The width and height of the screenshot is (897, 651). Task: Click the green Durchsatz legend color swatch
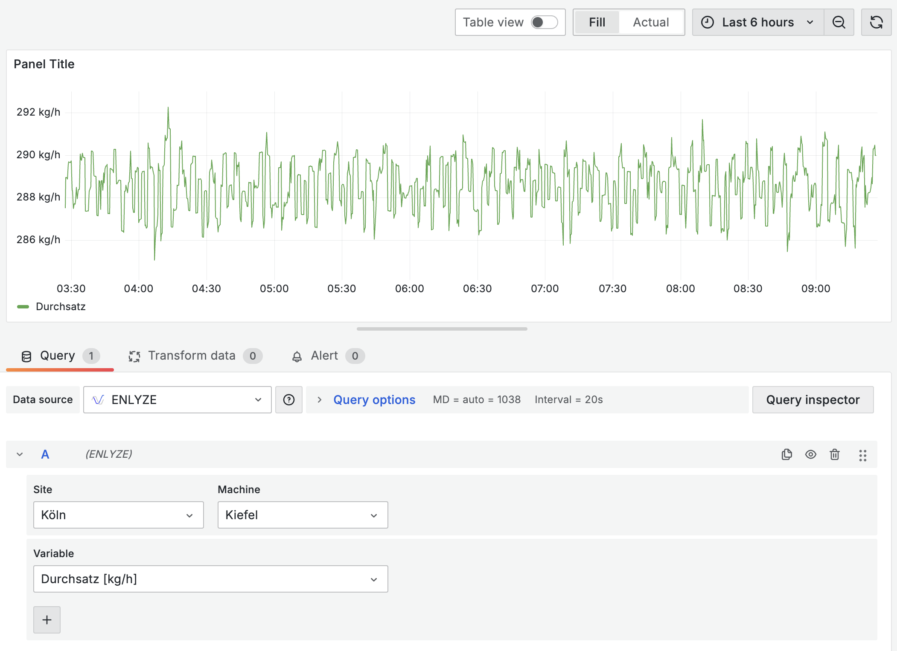coord(23,307)
